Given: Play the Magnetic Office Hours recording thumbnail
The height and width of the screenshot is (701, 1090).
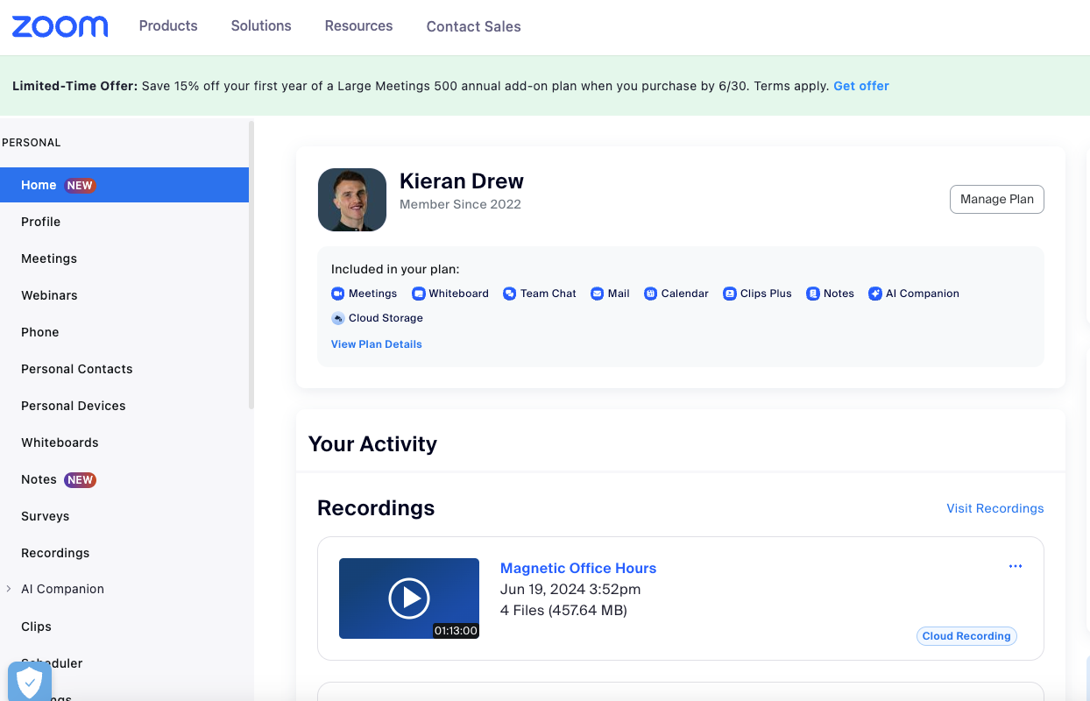Looking at the screenshot, I should (409, 598).
